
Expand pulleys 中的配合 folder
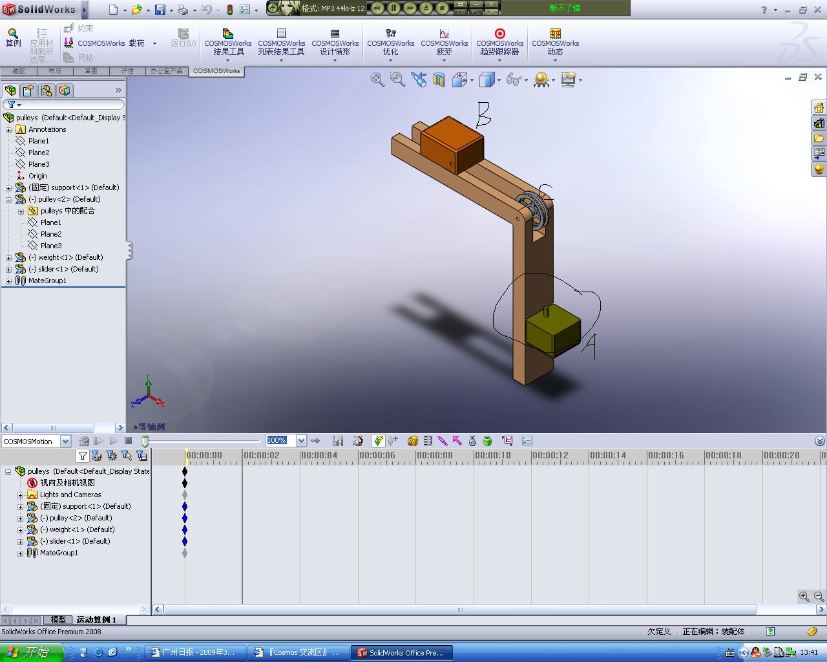click(21, 211)
